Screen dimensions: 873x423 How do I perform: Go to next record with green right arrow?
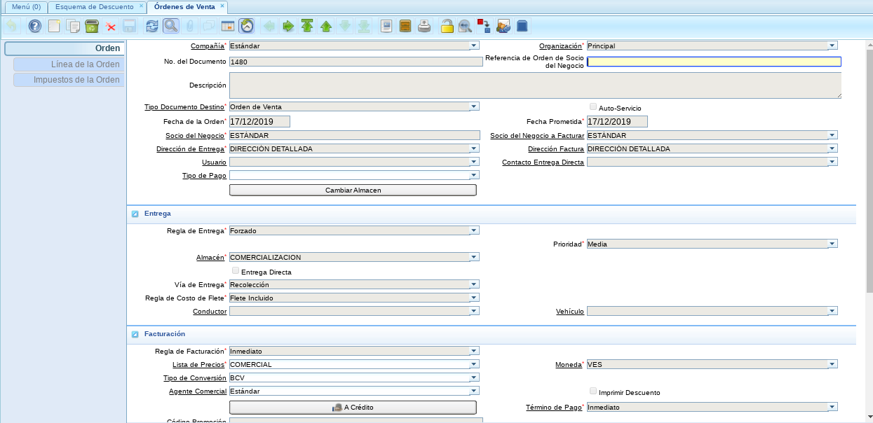pos(288,27)
